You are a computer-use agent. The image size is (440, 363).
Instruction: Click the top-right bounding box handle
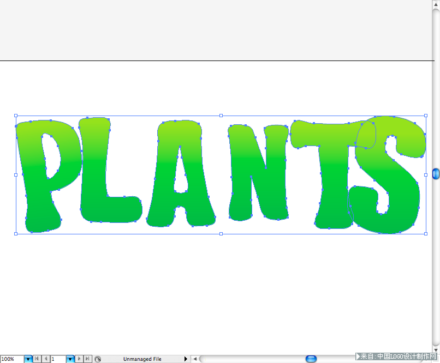(426, 116)
